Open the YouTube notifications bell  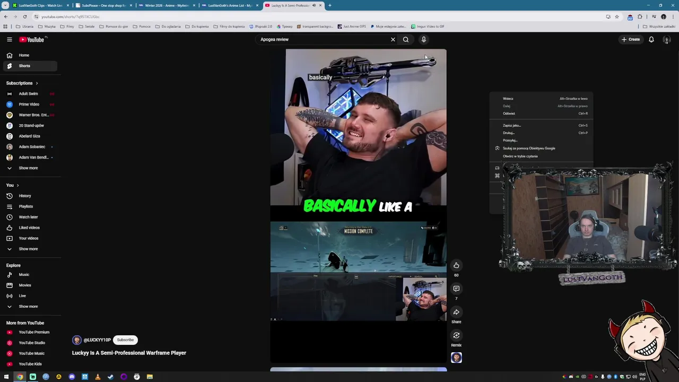coord(651,39)
